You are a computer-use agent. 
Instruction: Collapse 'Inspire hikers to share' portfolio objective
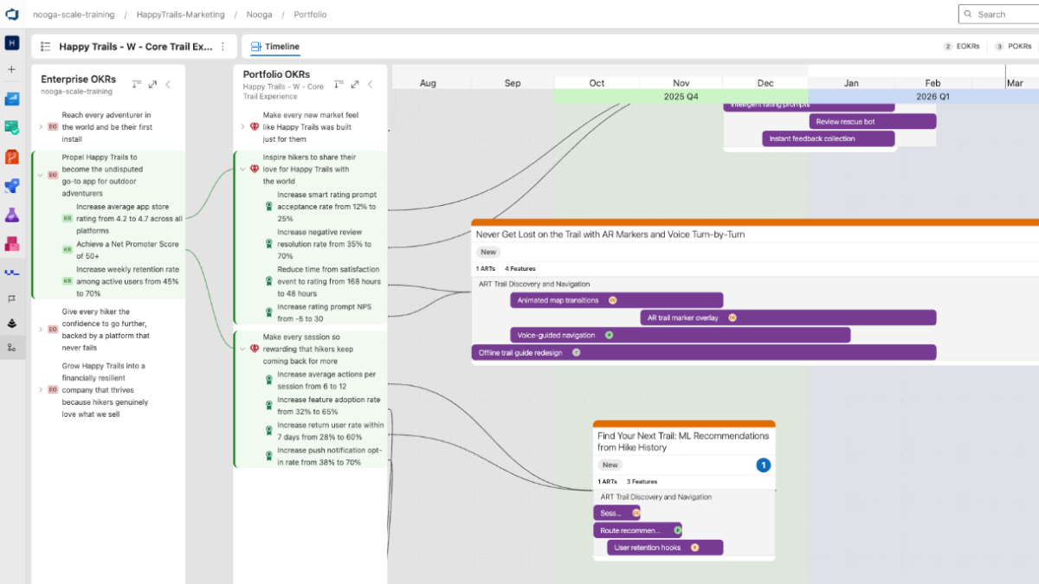coord(242,170)
